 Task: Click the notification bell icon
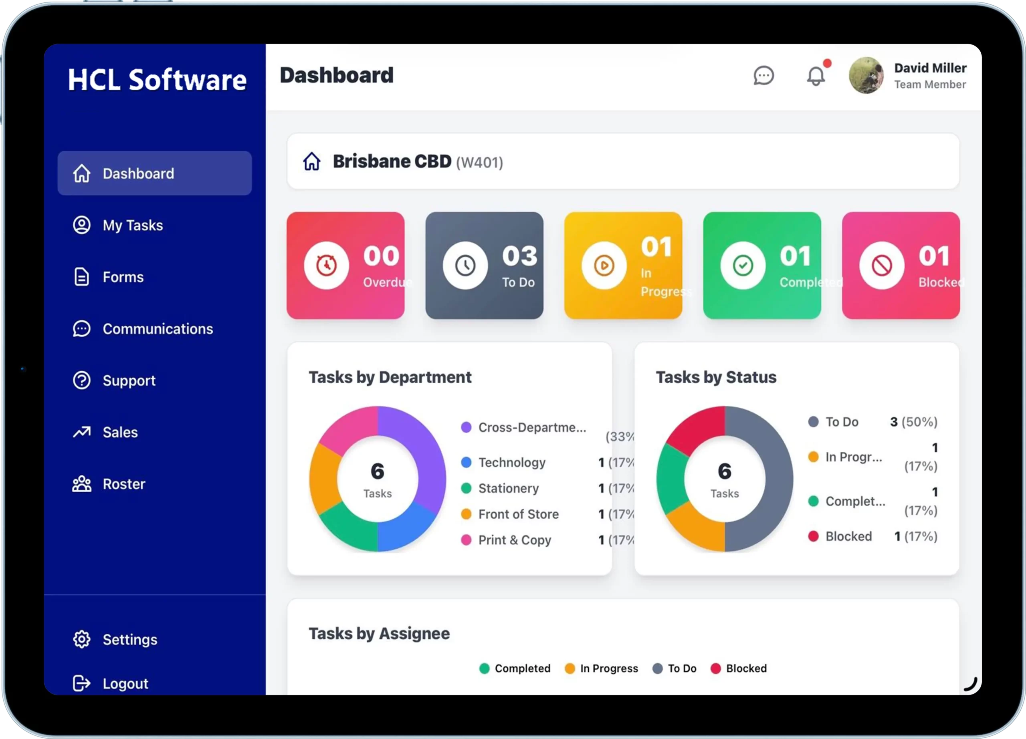(816, 75)
